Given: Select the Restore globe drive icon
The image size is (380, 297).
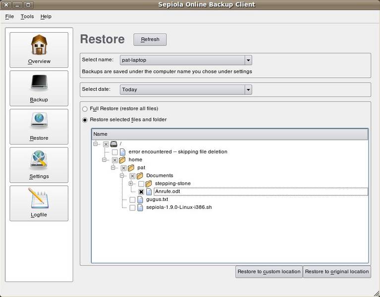Looking at the screenshot, I should [x=39, y=121].
